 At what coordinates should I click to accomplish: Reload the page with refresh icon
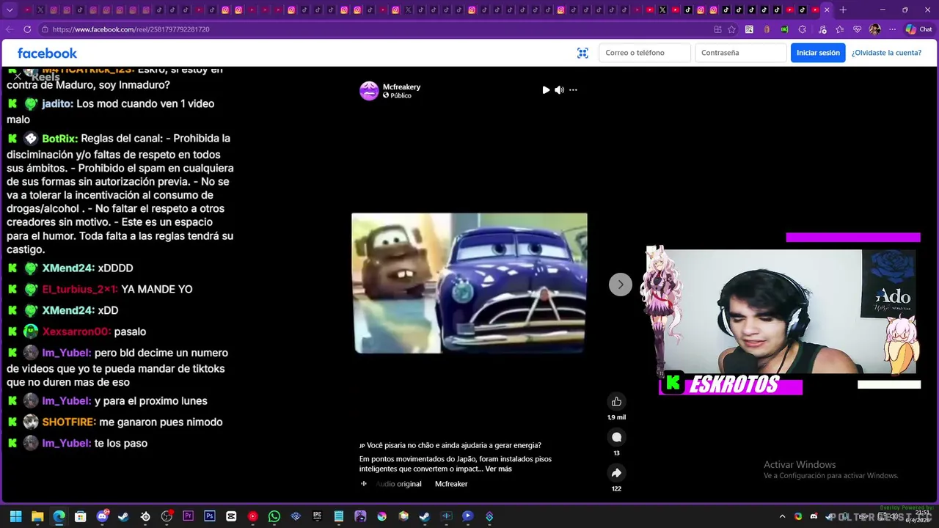point(27,29)
